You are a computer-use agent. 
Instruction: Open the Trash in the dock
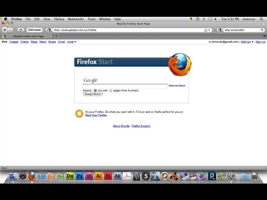click(x=255, y=176)
